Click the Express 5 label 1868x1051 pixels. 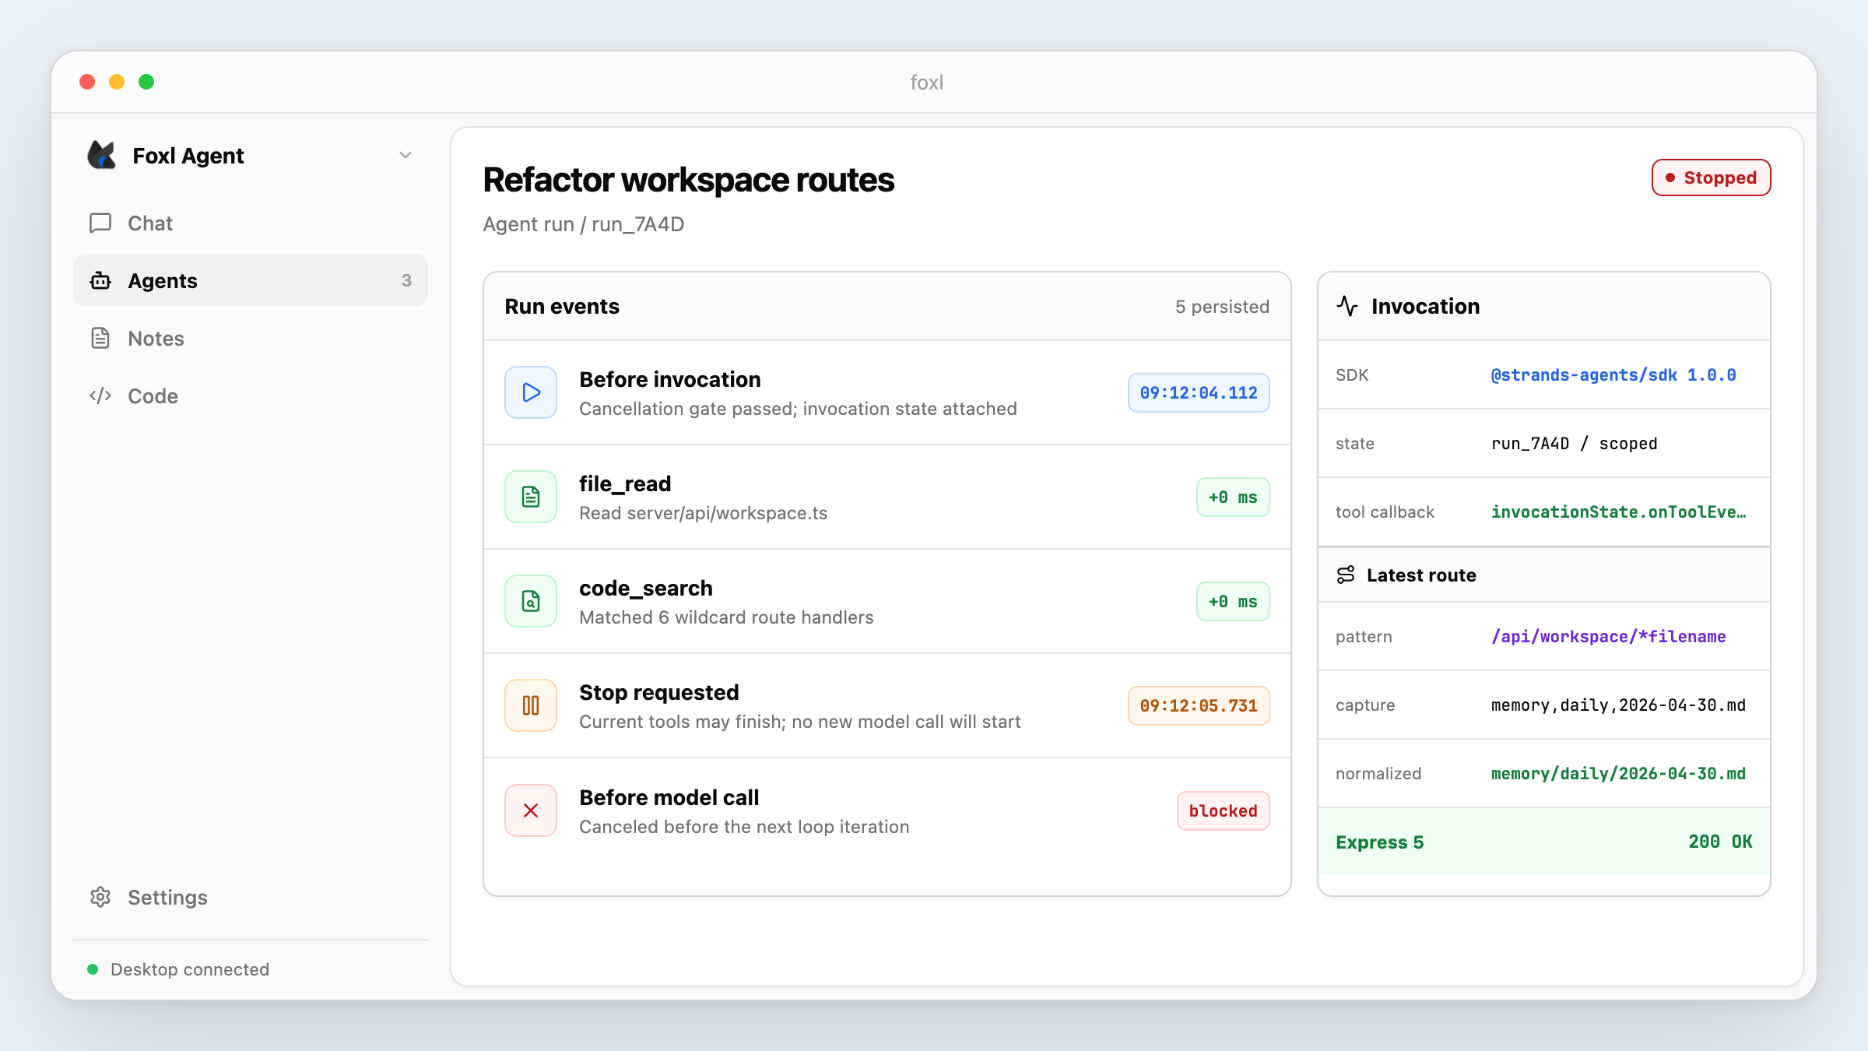1379,842
